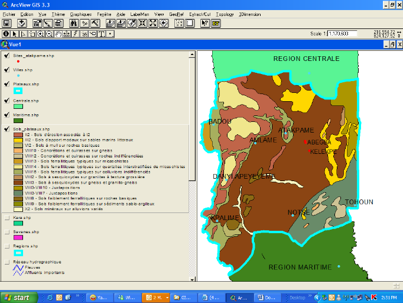This screenshot has width=403, height=303.
Task: Open context Help arrow-question icon
Action: pyautogui.click(x=204, y=23)
